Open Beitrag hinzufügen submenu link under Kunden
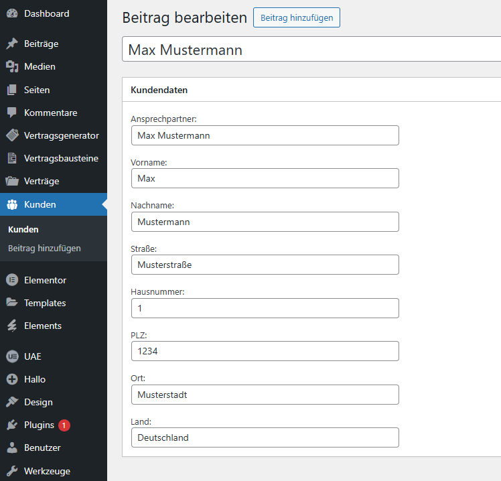The height and width of the screenshot is (481, 501). (44, 248)
